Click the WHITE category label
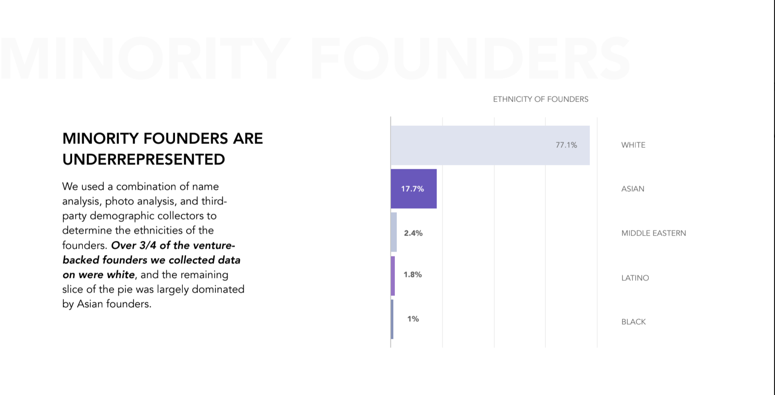 point(633,145)
